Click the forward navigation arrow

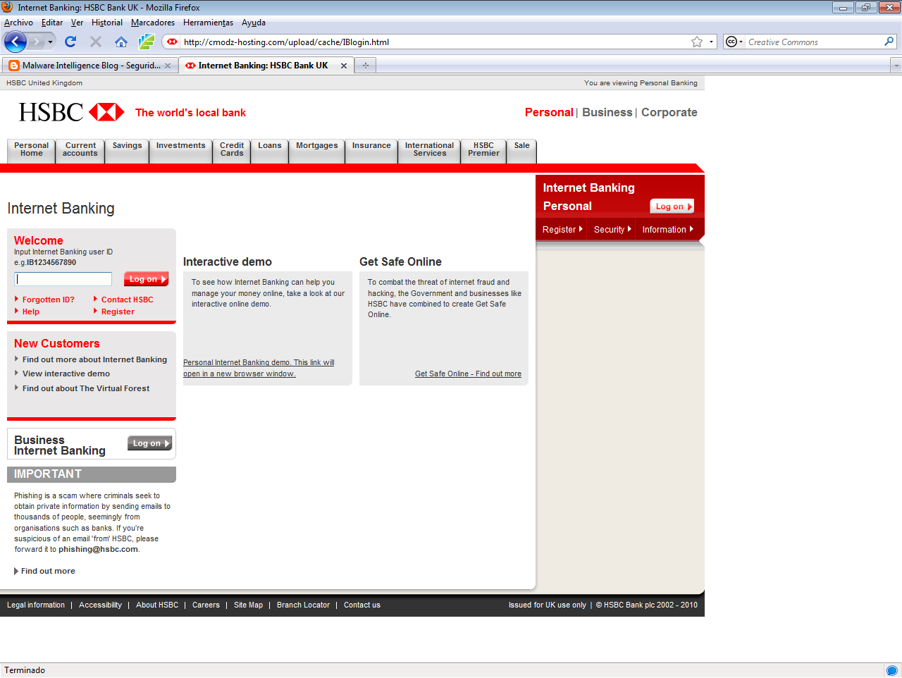pos(35,42)
